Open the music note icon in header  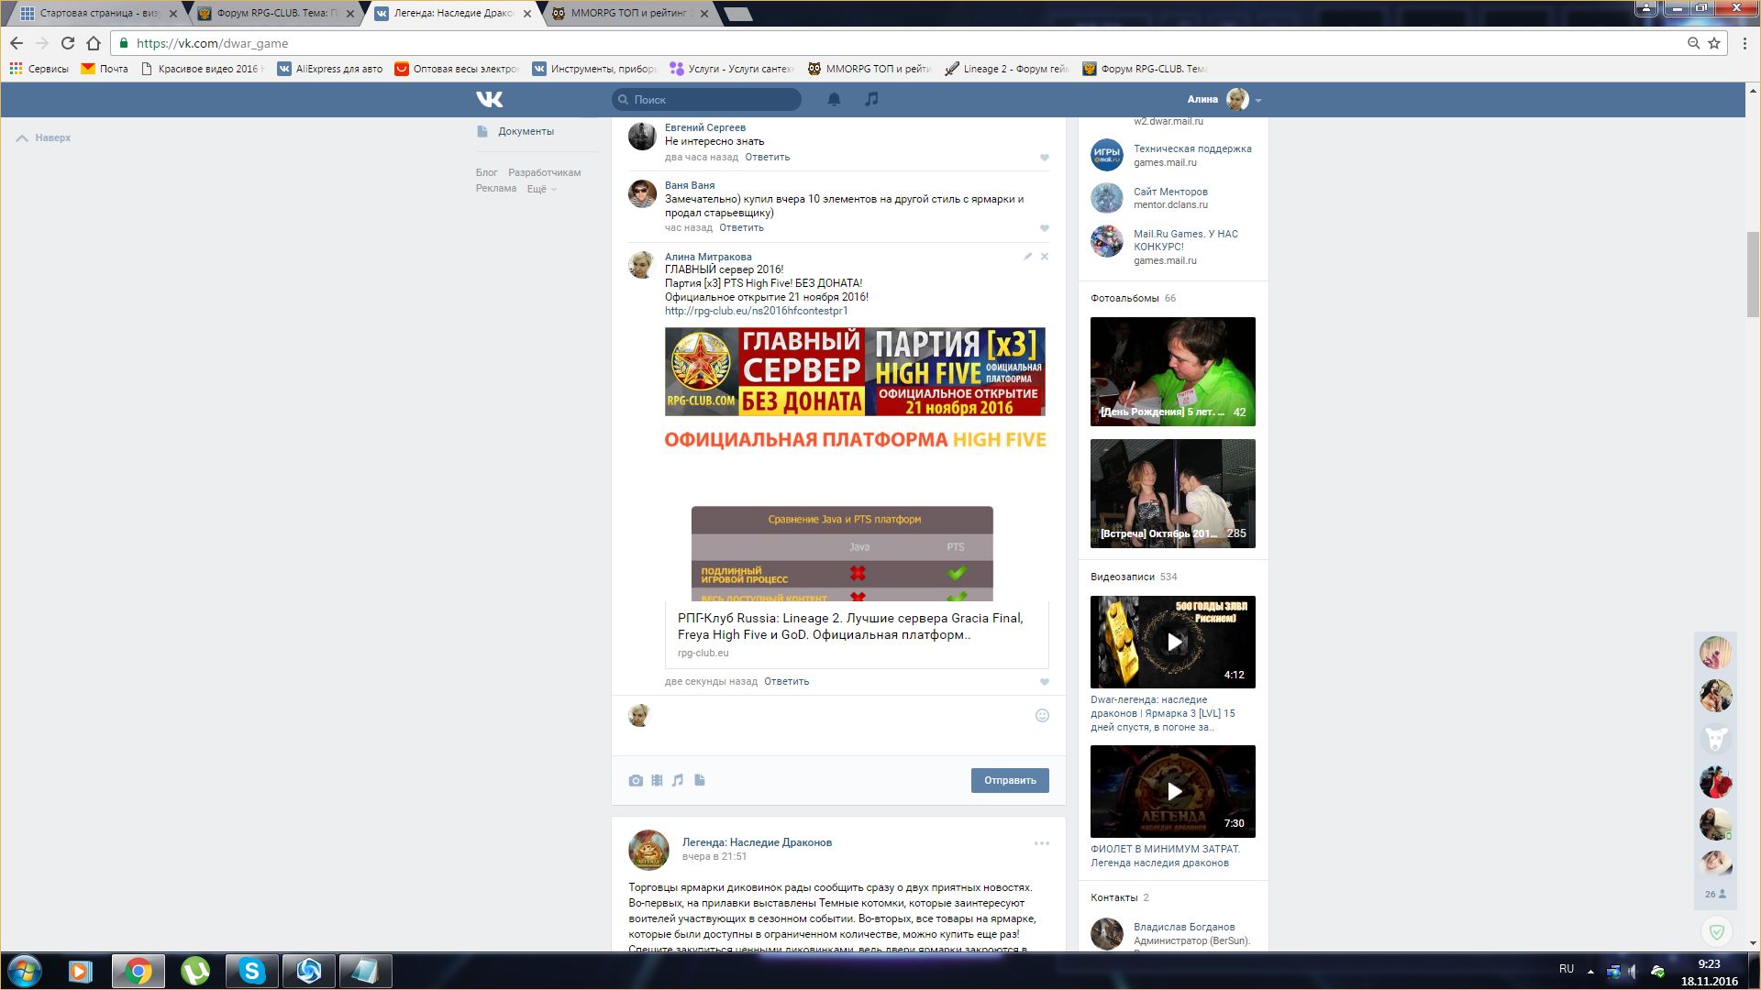point(871,99)
